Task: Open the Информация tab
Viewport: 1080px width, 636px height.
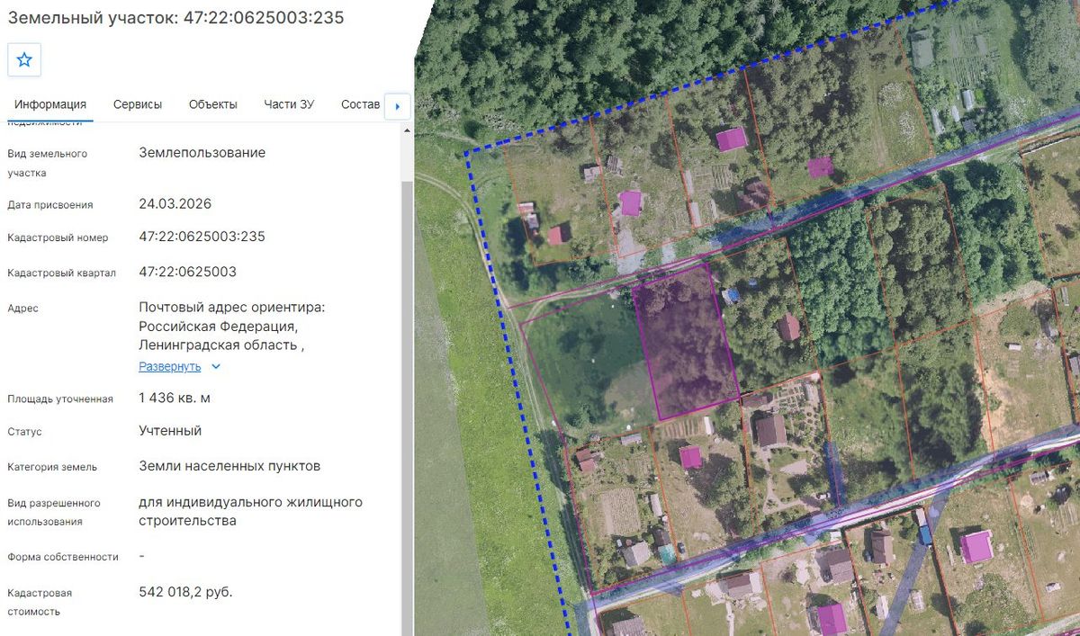Action: [x=50, y=104]
